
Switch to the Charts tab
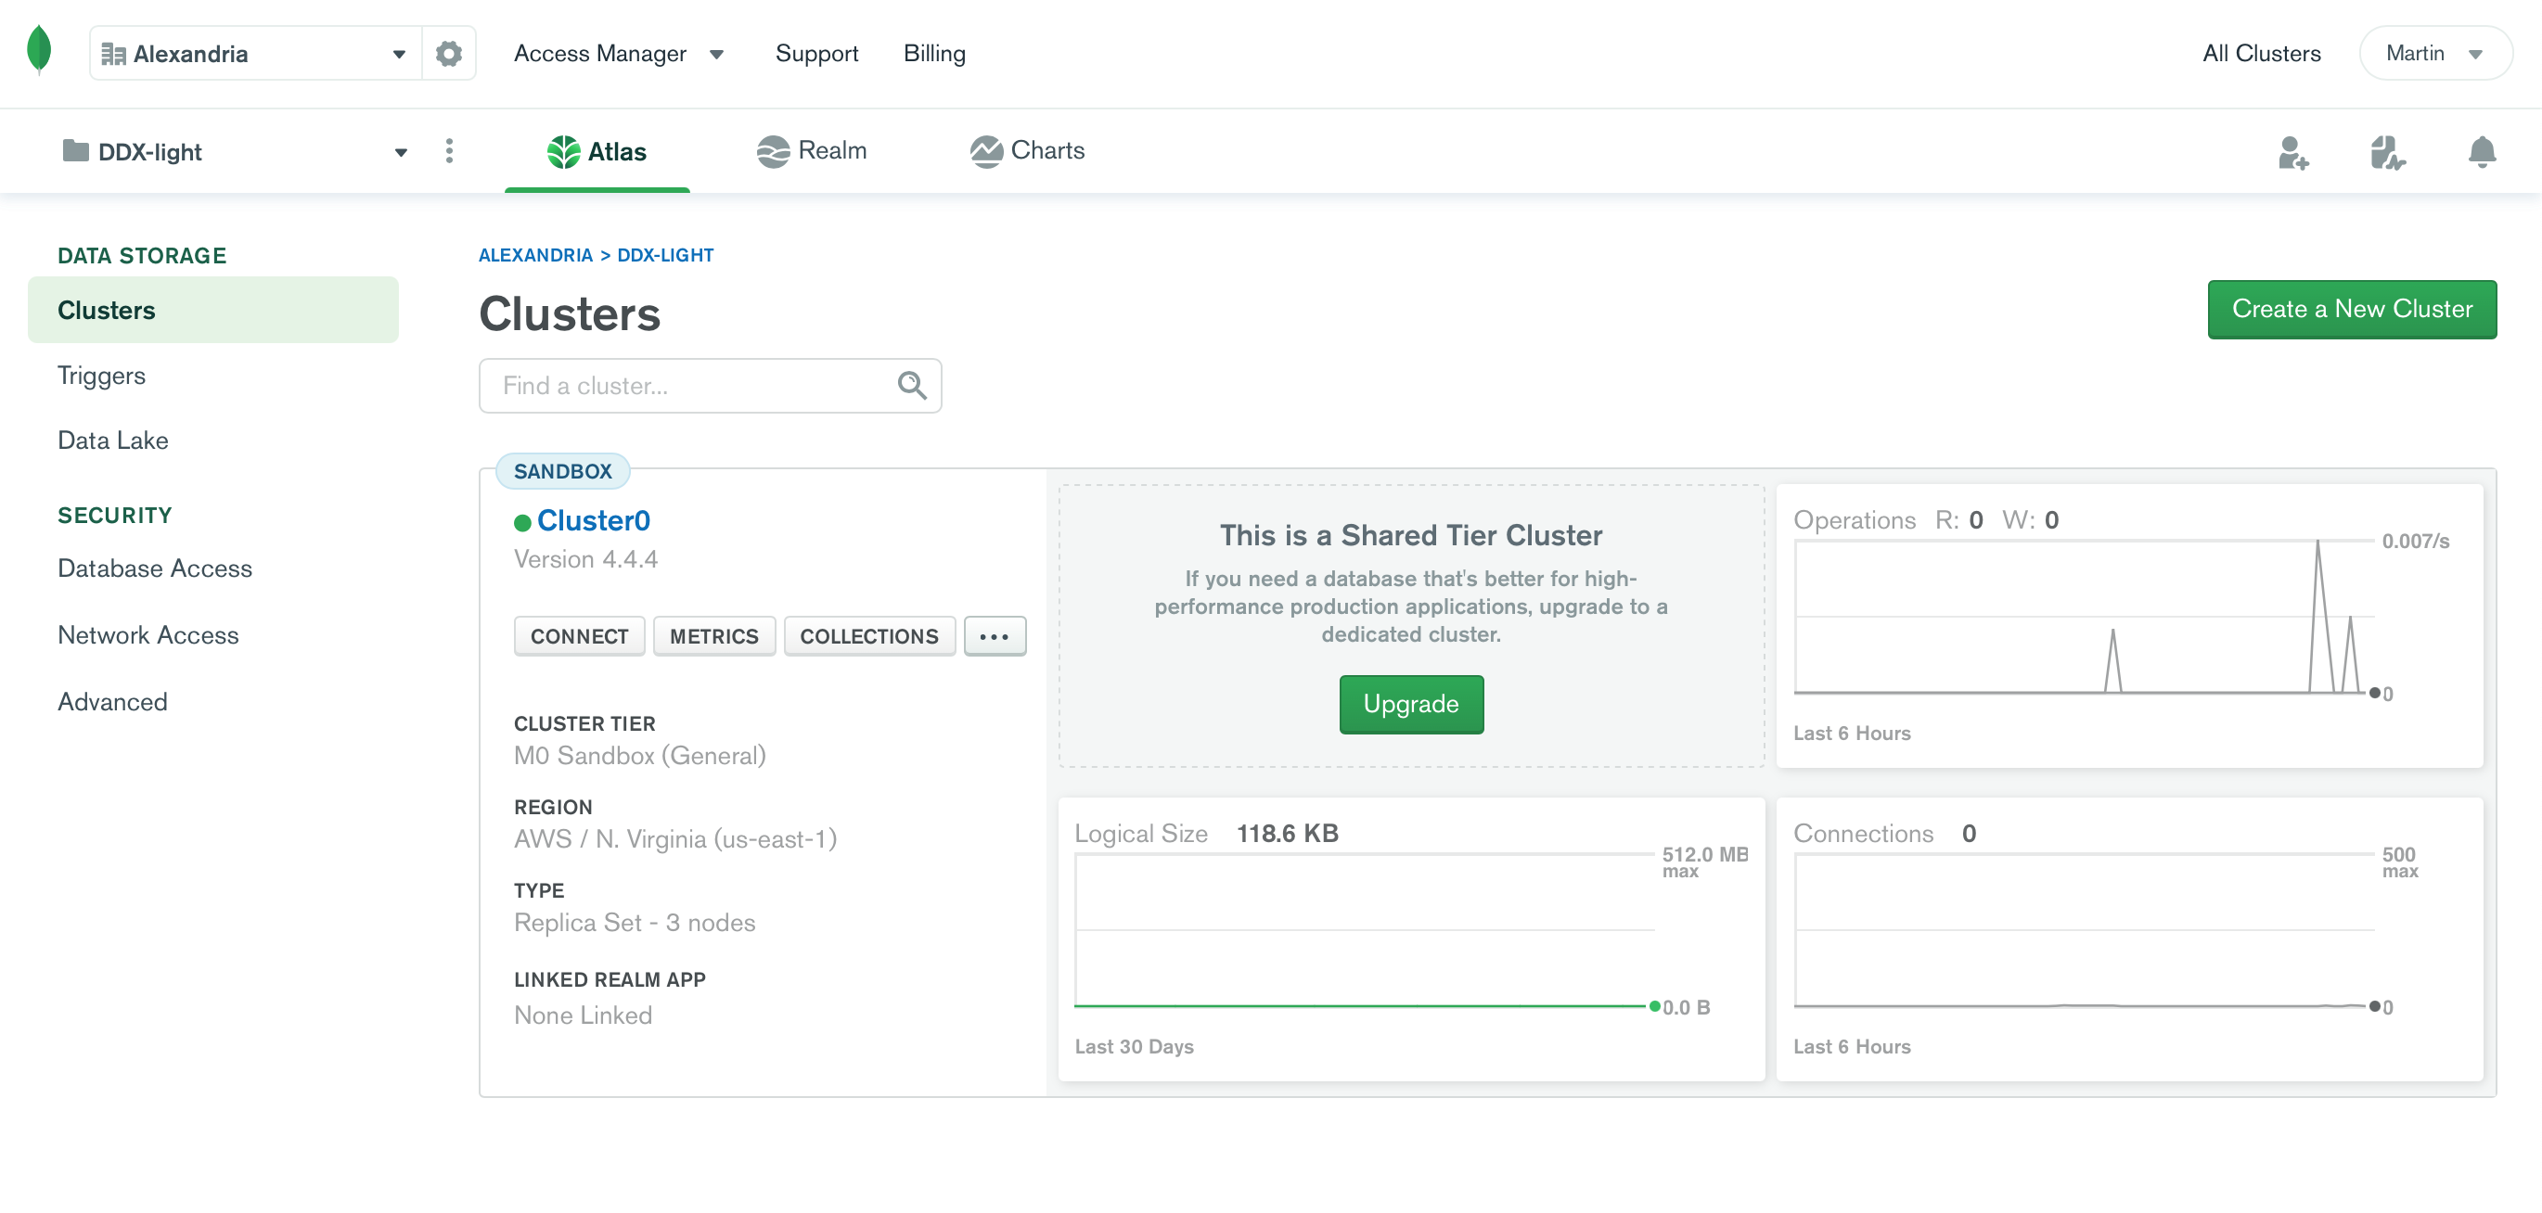[x=1027, y=151]
